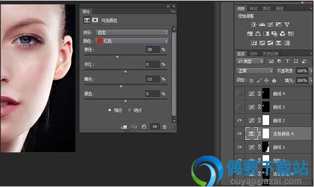Switch to the 路径 (Paths) tab
Viewport: 314px width, 187px height.
[x=267, y=9]
